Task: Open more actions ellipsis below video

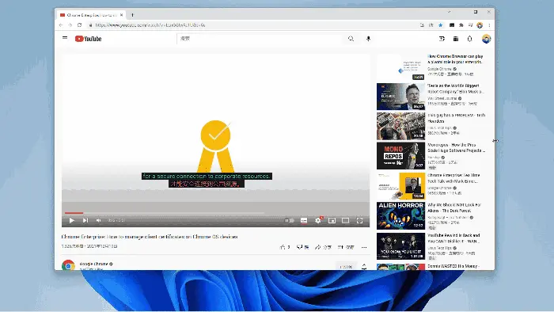Action: point(364,247)
